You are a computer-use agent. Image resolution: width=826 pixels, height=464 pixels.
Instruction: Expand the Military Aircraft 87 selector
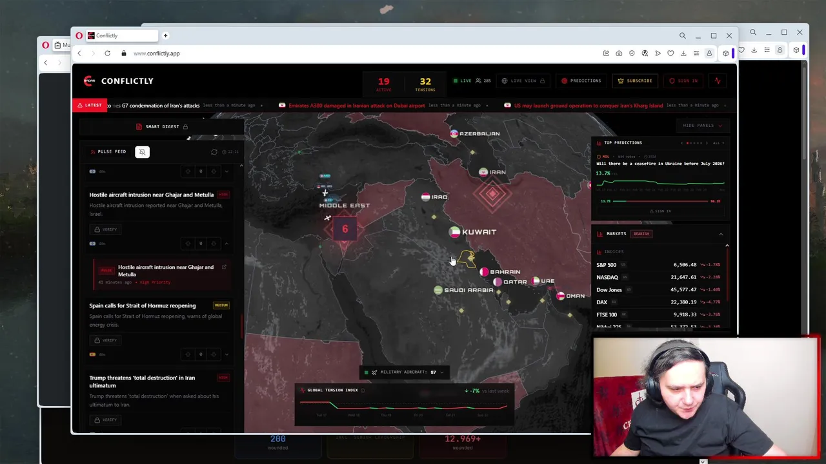(404, 372)
